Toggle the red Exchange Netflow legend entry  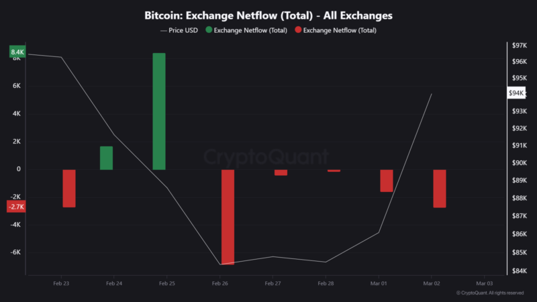[x=336, y=30]
